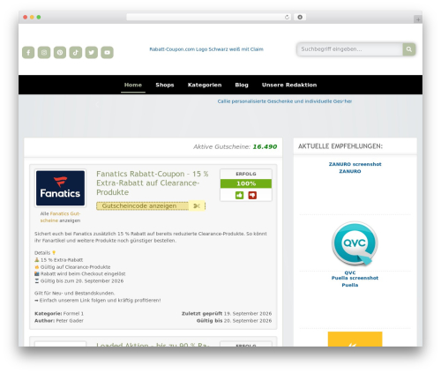This screenshot has width=441, height=373.
Task: Open the Puella text link
Action: pos(350,285)
